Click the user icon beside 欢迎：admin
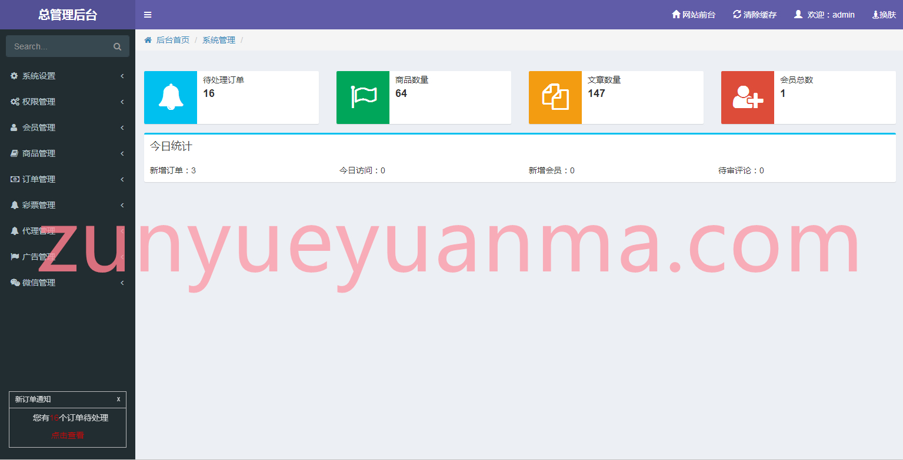This screenshot has height=460, width=903. pyautogui.click(x=798, y=14)
